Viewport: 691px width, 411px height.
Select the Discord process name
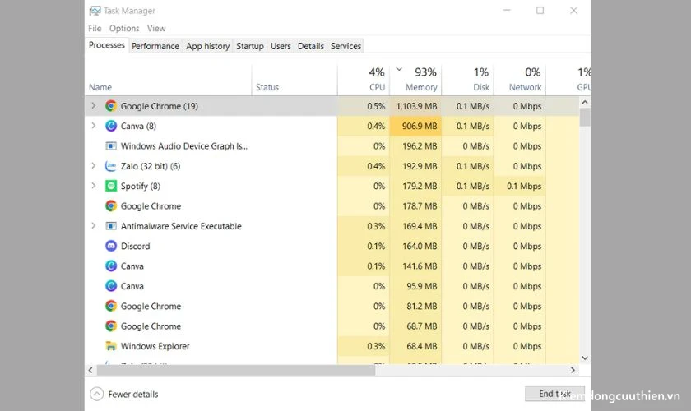pos(135,247)
